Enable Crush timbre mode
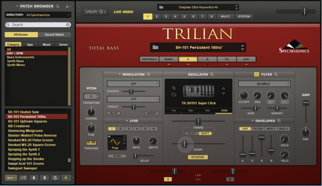The image size is (322, 186). pyautogui.click(x=191, y=133)
